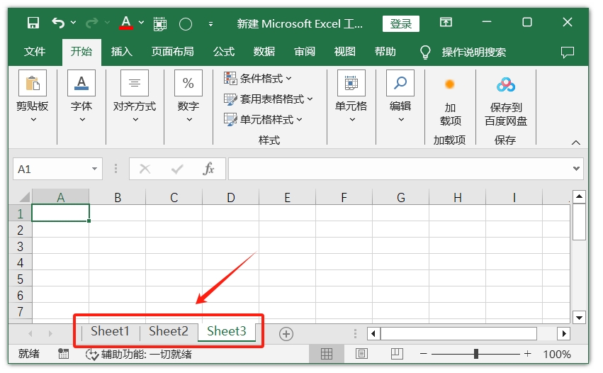Open the undo history dropdown arrow
Image resolution: width=603 pixels, height=373 pixels.
(73, 23)
